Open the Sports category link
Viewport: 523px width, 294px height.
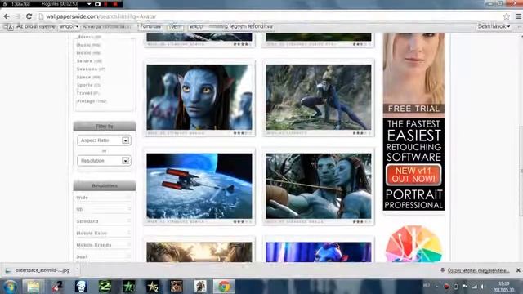pos(88,85)
